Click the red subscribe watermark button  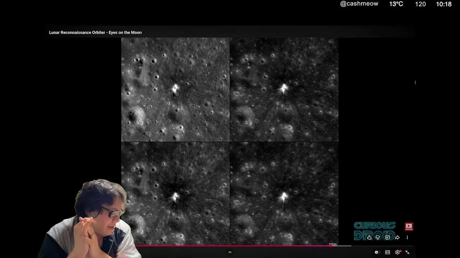[x=409, y=226]
